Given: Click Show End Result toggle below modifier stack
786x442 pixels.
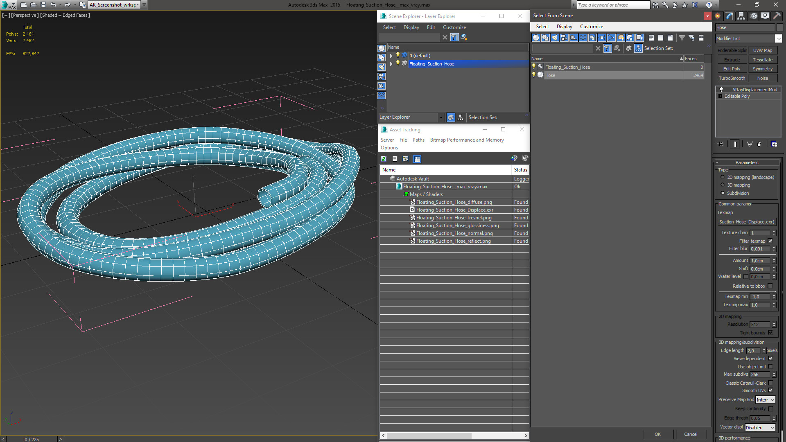Looking at the screenshot, I should [735, 144].
